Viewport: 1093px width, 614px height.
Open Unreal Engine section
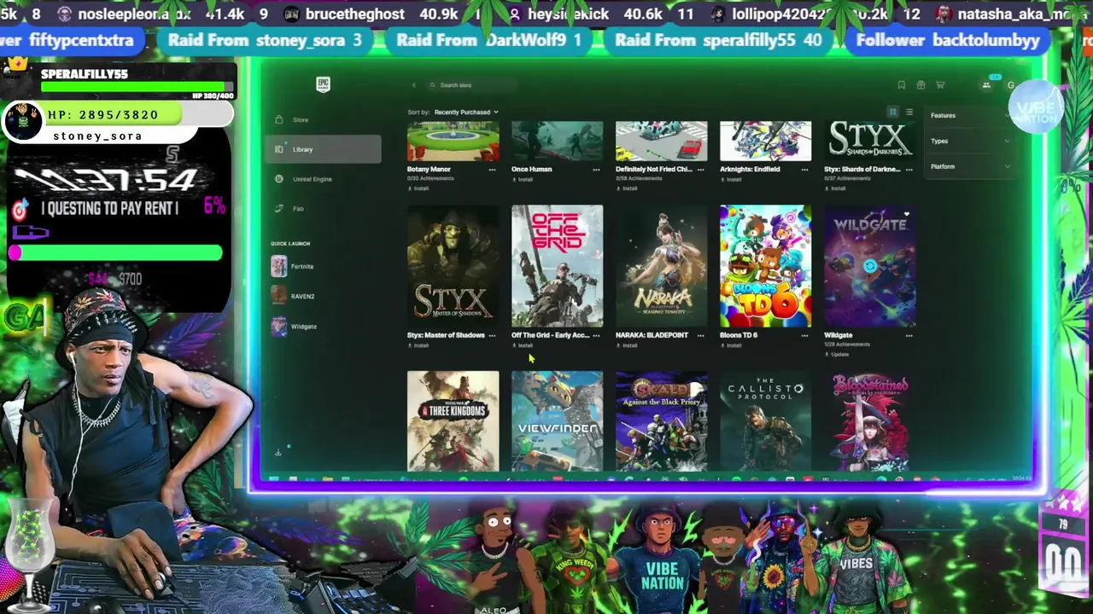pyautogui.click(x=323, y=179)
